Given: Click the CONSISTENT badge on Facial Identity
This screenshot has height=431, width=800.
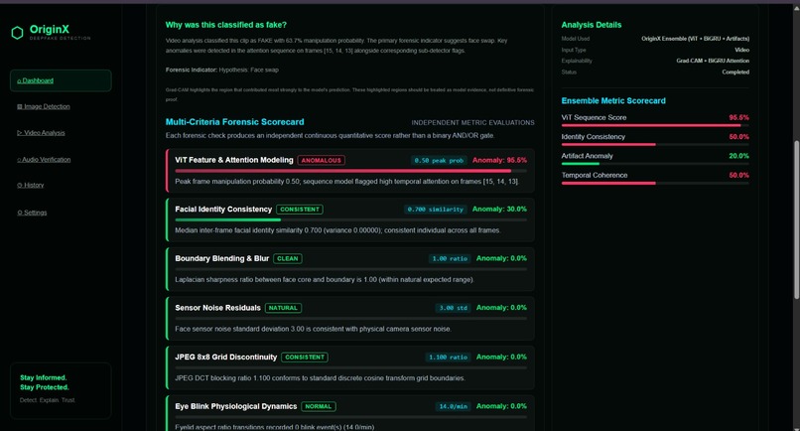Looking at the screenshot, I should coord(300,210).
